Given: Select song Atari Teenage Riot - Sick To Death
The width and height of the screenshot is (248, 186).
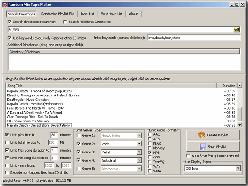Looking at the screenshot, I should pyautogui.click(x=33, y=117).
